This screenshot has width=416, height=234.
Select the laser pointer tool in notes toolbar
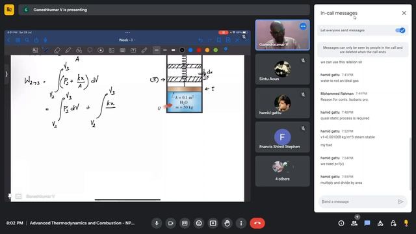(x=144, y=50)
